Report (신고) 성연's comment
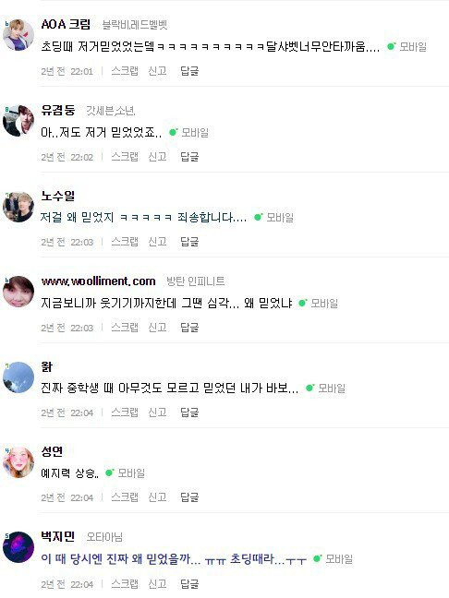The image size is (449, 598). pos(157,496)
